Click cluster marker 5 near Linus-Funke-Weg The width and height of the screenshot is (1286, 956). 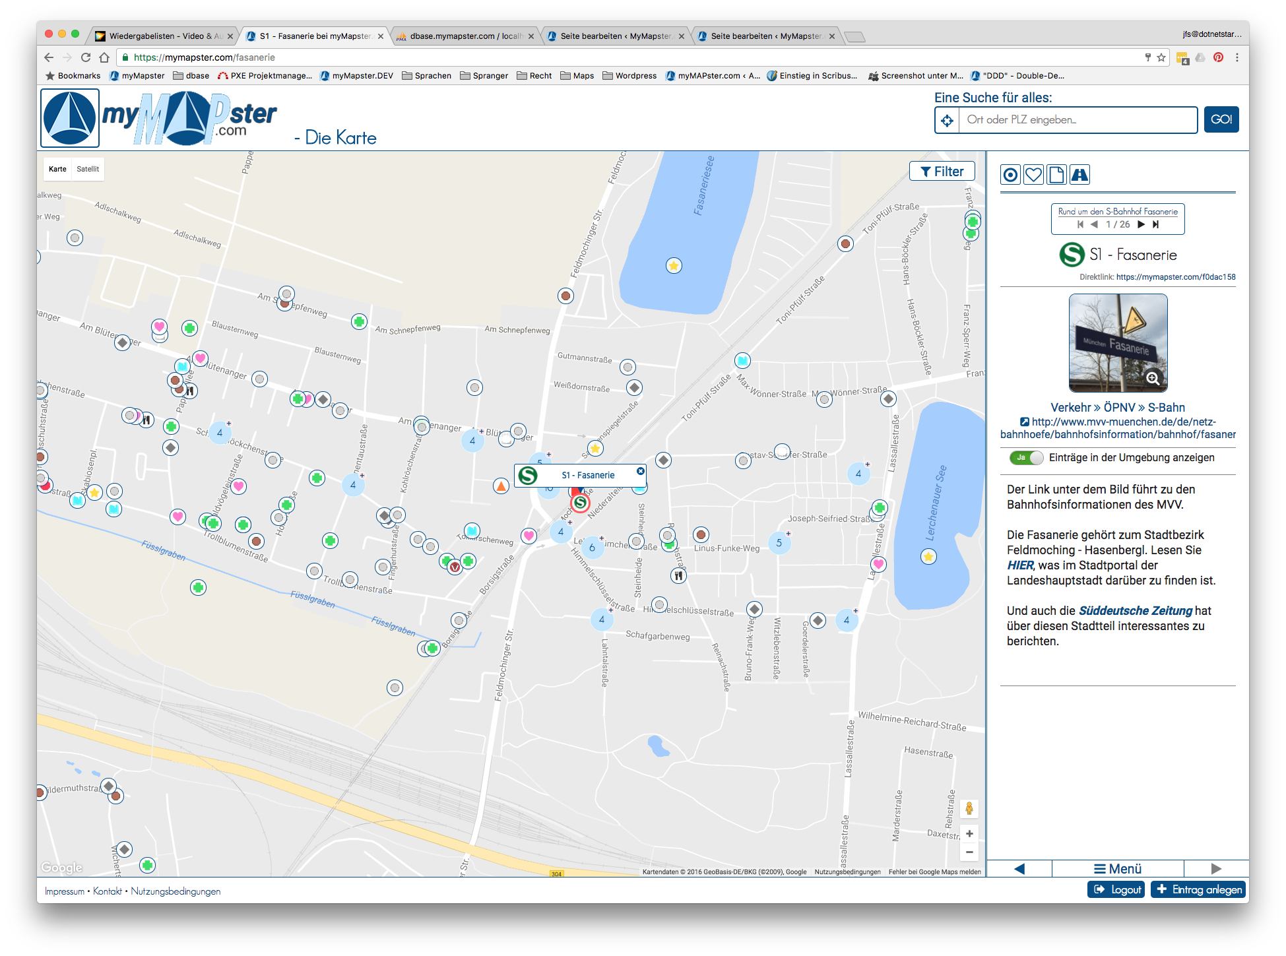click(779, 543)
